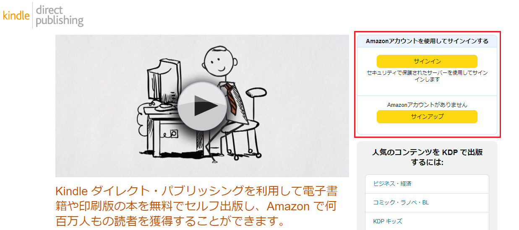This screenshot has width=519, height=230.
Task: Click the yellow サインアップ button
Action: click(x=427, y=116)
